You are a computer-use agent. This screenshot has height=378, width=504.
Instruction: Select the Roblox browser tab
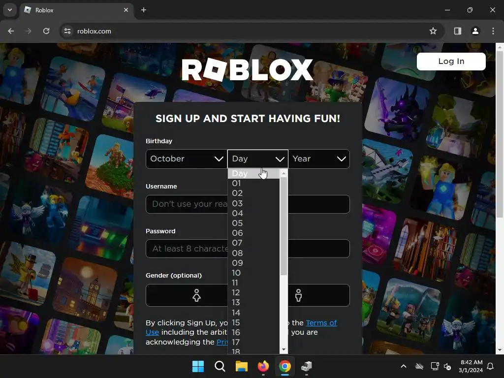76,10
